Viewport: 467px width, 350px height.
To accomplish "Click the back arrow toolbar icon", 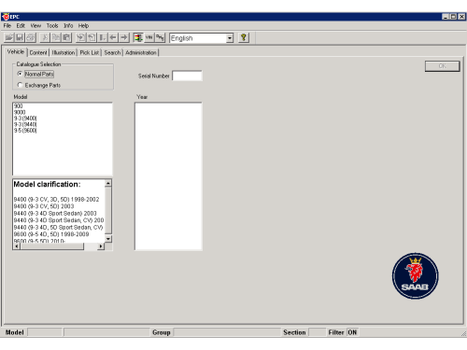I will pyautogui.click(x=113, y=37).
